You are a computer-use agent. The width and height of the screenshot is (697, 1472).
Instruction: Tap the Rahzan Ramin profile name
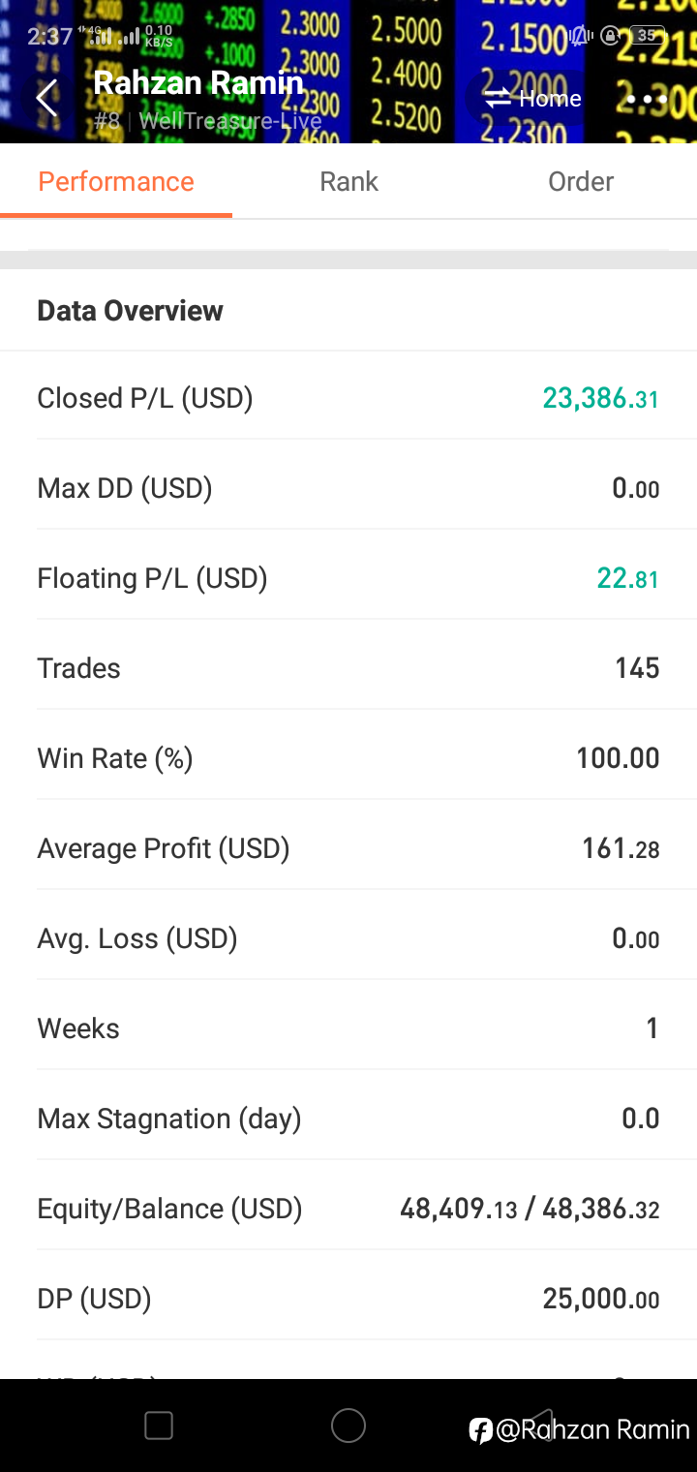point(198,83)
